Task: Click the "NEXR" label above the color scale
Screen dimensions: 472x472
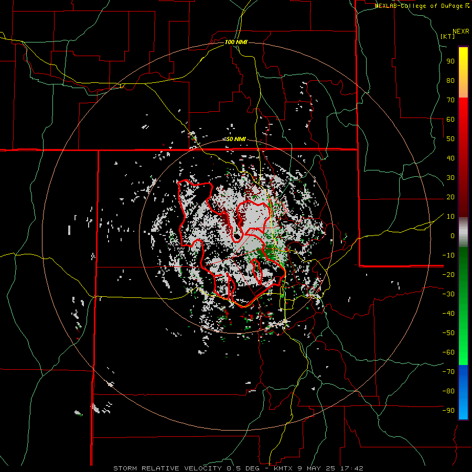Action: click(461, 31)
